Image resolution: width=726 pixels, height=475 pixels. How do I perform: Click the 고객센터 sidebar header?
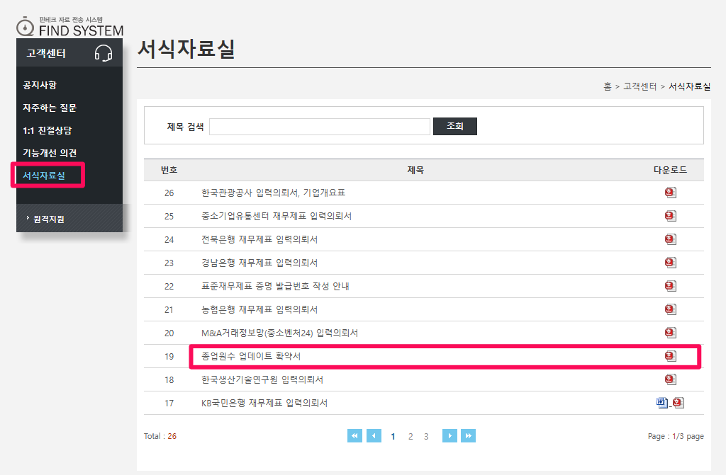69,52
